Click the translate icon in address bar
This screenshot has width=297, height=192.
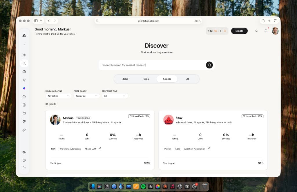[196, 21]
